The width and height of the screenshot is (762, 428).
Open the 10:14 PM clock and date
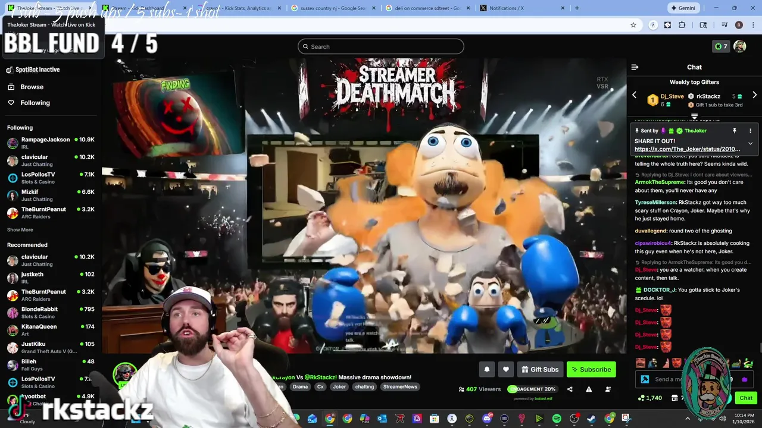point(744,418)
